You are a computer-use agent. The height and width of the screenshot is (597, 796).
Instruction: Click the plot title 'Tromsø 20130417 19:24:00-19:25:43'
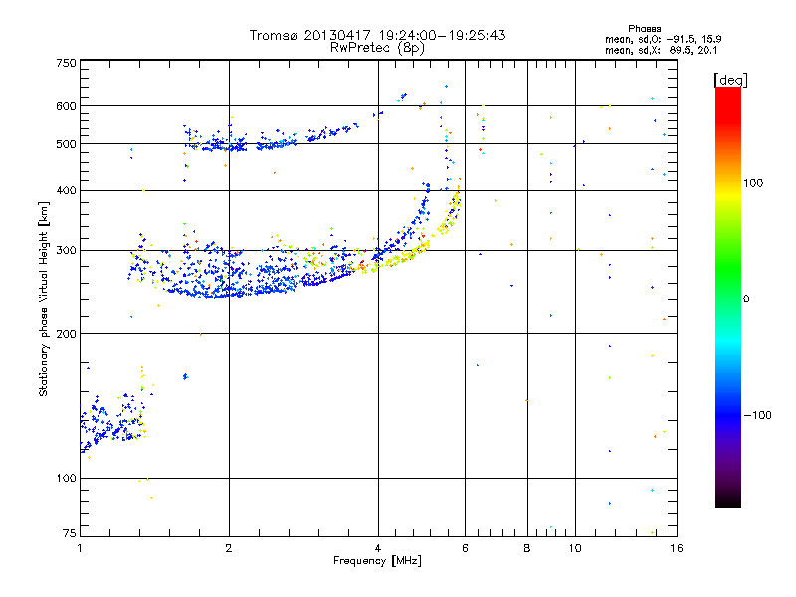pos(377,35)
